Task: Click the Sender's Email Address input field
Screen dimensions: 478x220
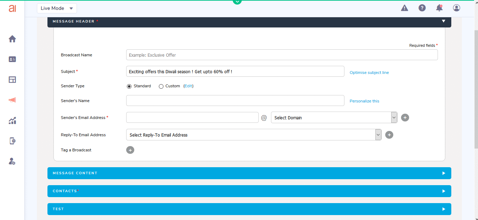Action: [x=192, y=118]
